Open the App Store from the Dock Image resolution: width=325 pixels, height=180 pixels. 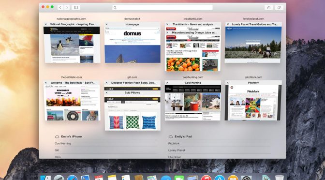click(x=220, y=178)
